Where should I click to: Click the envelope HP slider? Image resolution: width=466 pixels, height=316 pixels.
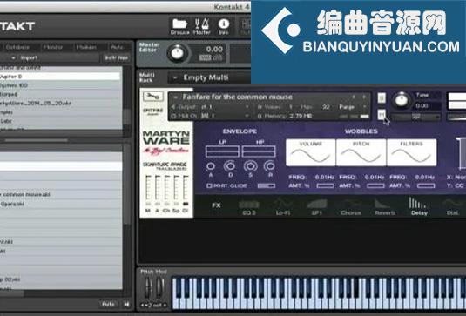click(x=259, y=151)
